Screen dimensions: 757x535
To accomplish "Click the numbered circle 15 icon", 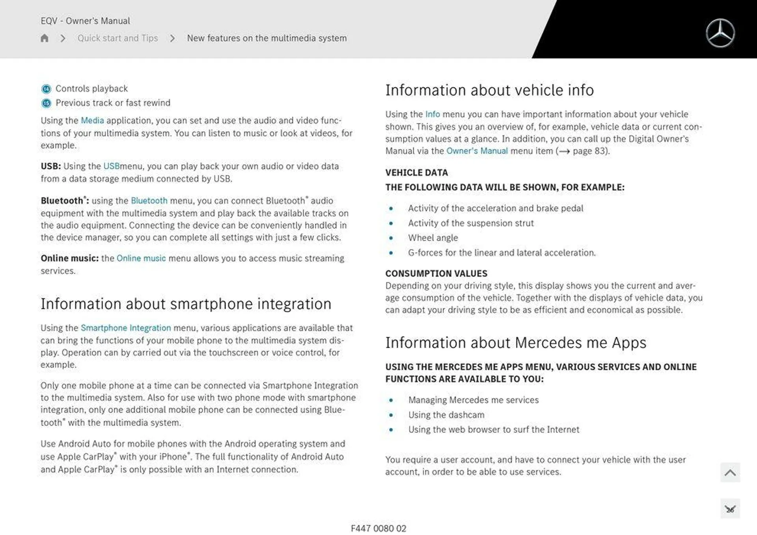I will pyautogui.click(x=45, y=102).
